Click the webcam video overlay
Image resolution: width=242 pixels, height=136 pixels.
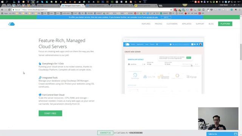click(x=218, y=119)
